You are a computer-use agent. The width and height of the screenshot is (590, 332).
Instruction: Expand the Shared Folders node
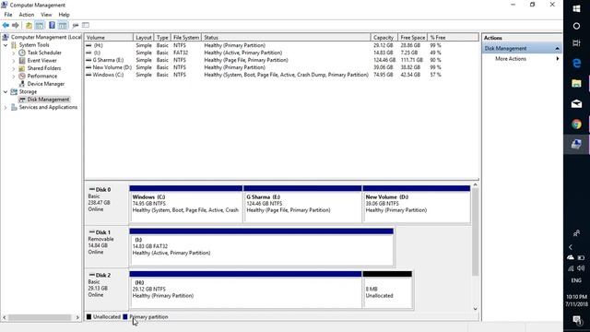click(14, 68)
